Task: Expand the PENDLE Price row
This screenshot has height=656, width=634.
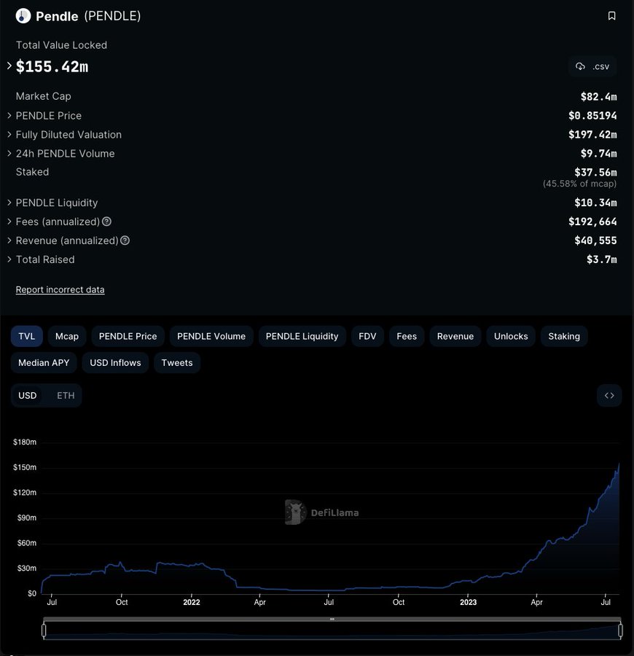Action: pyautogui.click(x=9, y=115)
